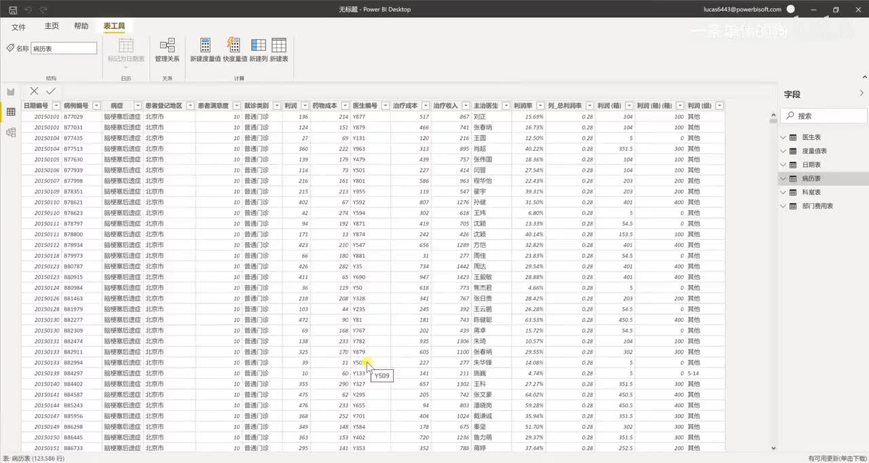Screen dimensions: 869x463
Task: Click 主治医生 cell 刘正
Action: [x=479, y=117]
